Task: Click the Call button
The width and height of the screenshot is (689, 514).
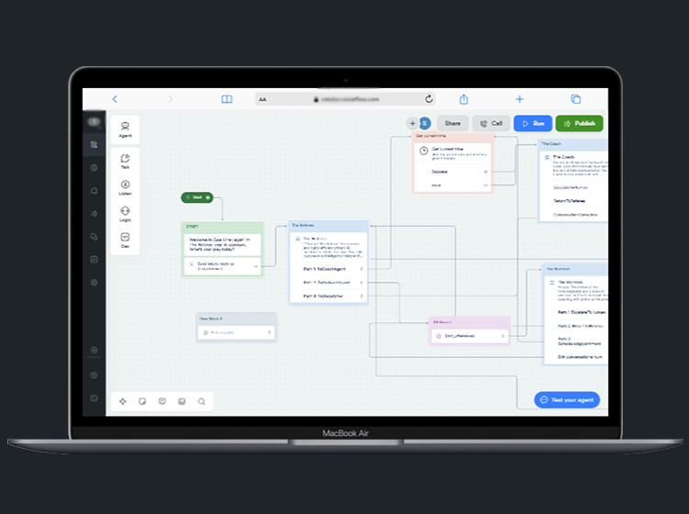Action: pyautogui.click(x=491, y=123)
